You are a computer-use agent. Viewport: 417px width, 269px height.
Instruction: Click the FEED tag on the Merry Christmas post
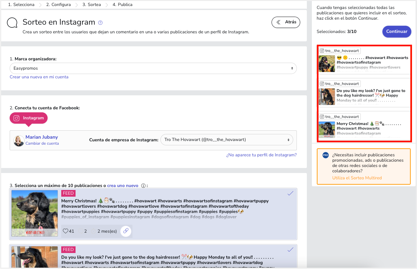pyautogui.click(x=68, y=193)
